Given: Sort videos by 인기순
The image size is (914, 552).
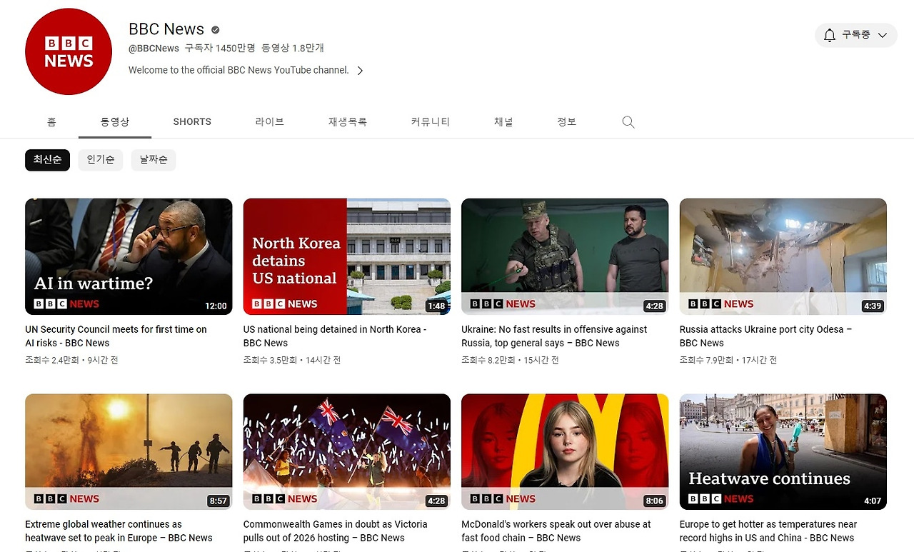Looking at the screenshot, I should point(101,160).
